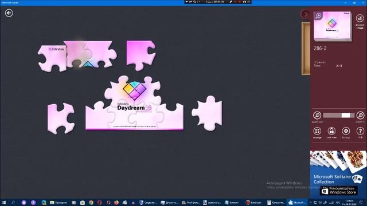Switch to the Диспетчер taskbar window
367x206 pixels.
(170, 203)
